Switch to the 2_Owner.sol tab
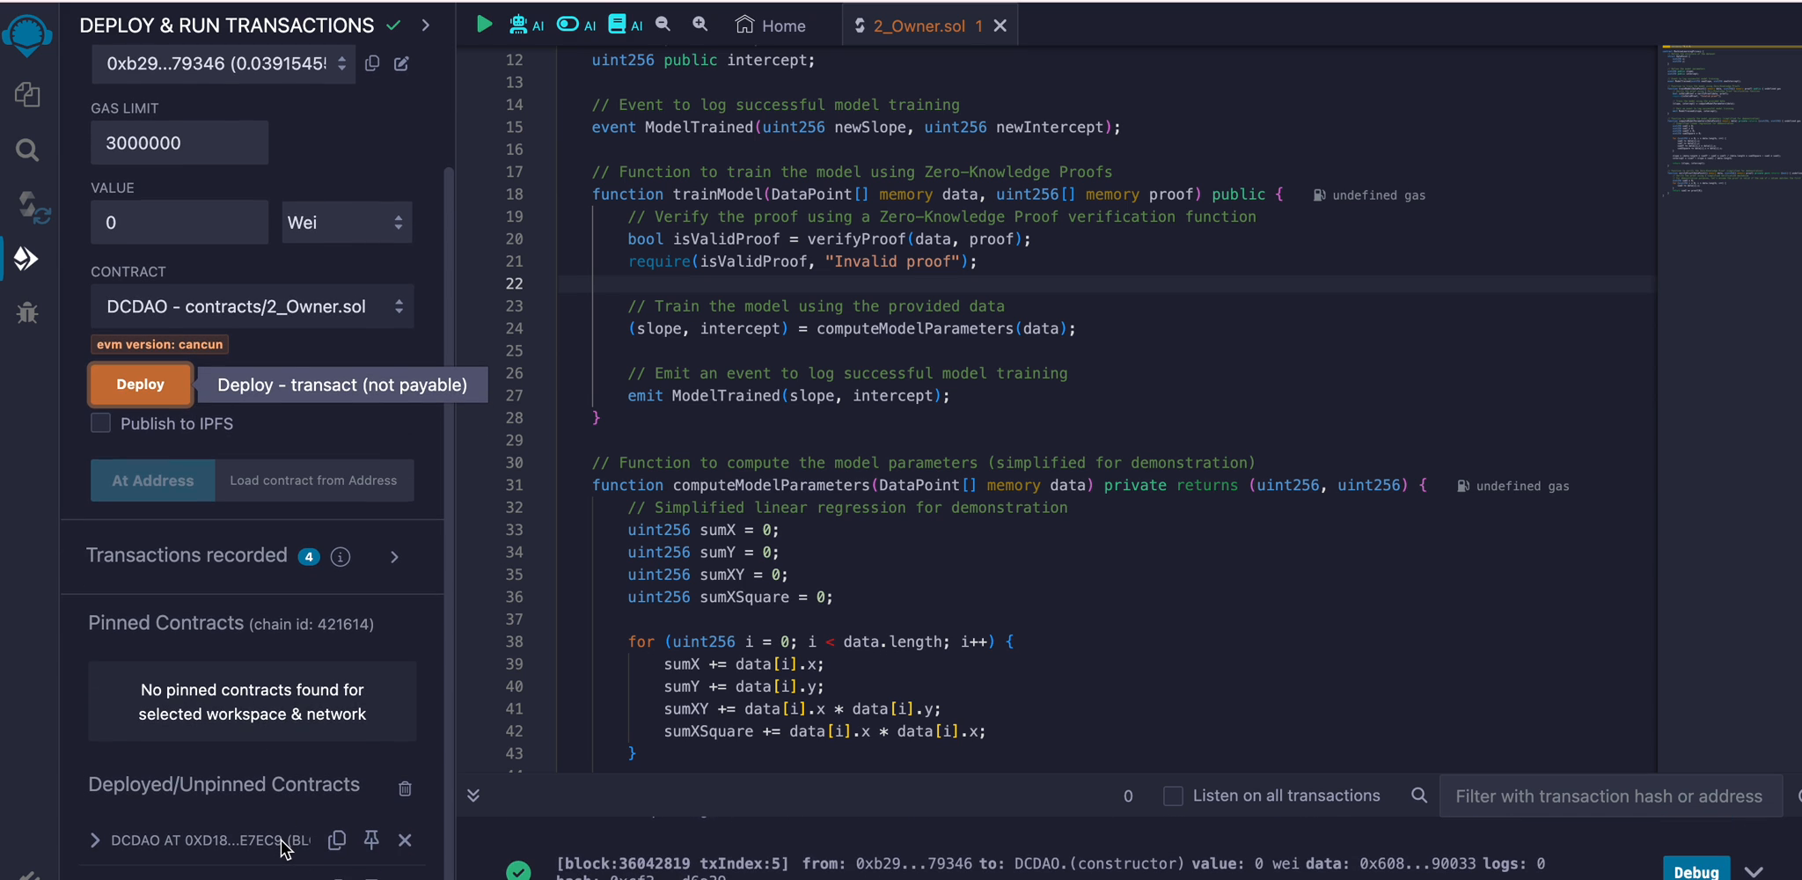Screen dimensions: 1802x880 [x=918, y=26]
